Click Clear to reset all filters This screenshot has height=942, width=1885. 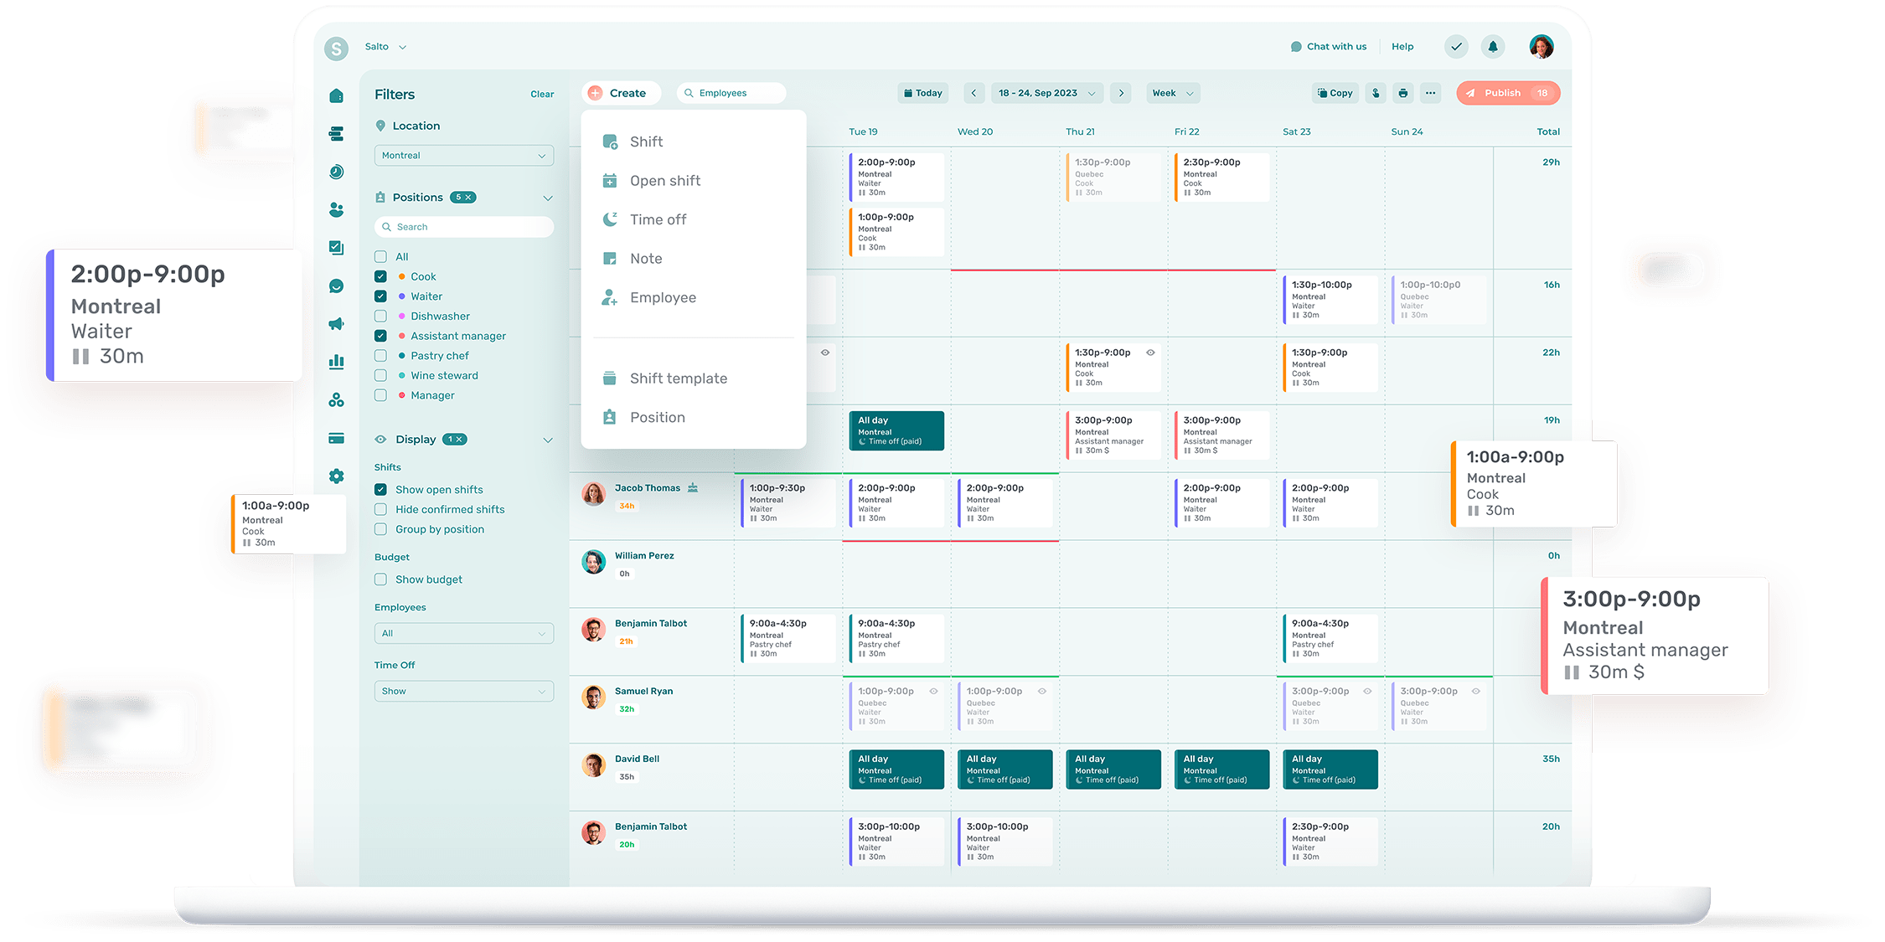tap(542, 94)
